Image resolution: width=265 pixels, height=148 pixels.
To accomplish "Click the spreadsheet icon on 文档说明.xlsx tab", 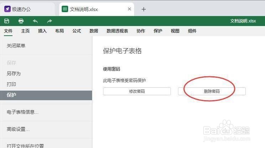I will point(65,9).
